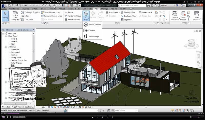Click the 3D View button
The height and width of the screenshot is (120, 205).
86,16
